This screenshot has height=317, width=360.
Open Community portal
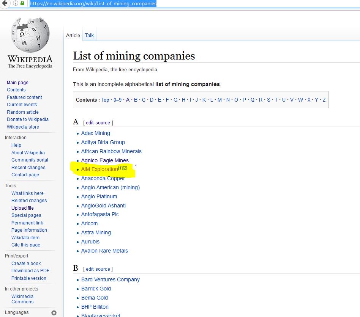pyautogui.click(x=30, y=160)
